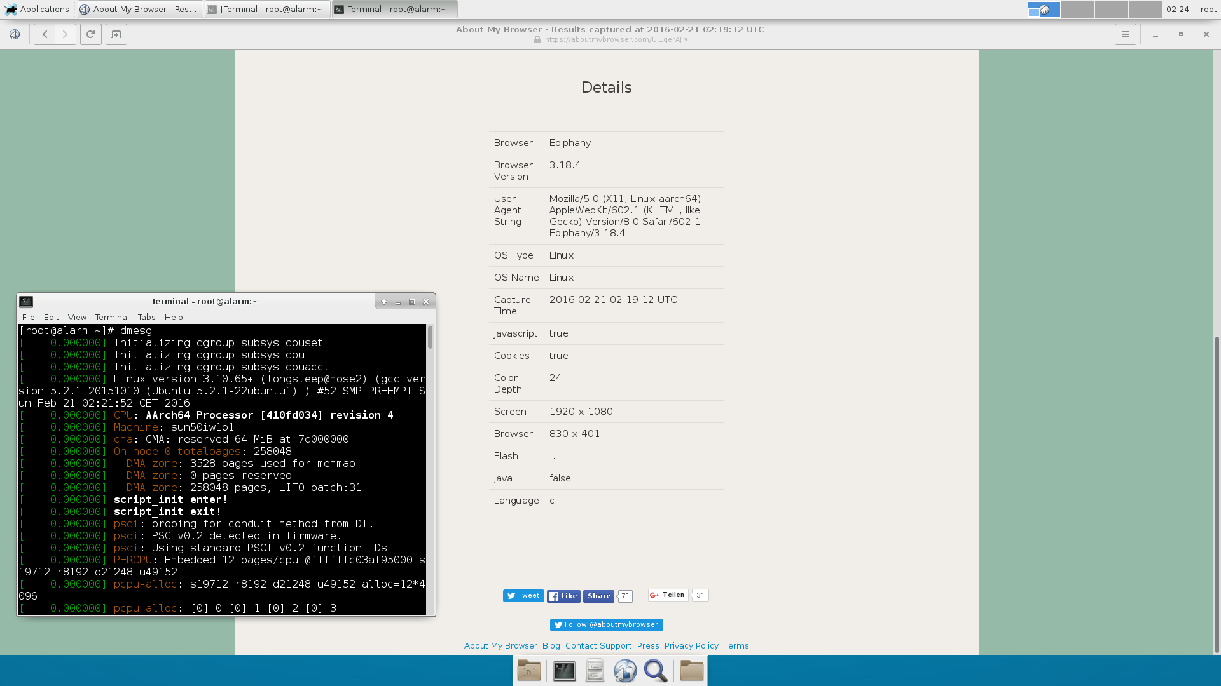Switch to fourth workspace in pager

click(x=1145, y=9)
